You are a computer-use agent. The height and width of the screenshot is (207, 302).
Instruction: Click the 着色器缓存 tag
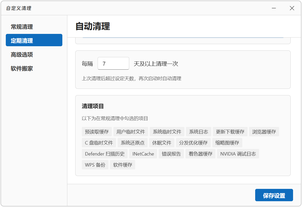(200, 154)
